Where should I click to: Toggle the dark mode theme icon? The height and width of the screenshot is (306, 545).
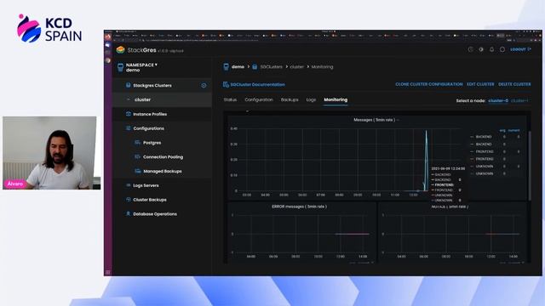481,49
